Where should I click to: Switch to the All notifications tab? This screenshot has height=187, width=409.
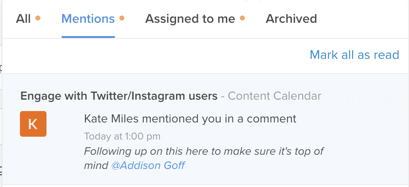(23, 19)
